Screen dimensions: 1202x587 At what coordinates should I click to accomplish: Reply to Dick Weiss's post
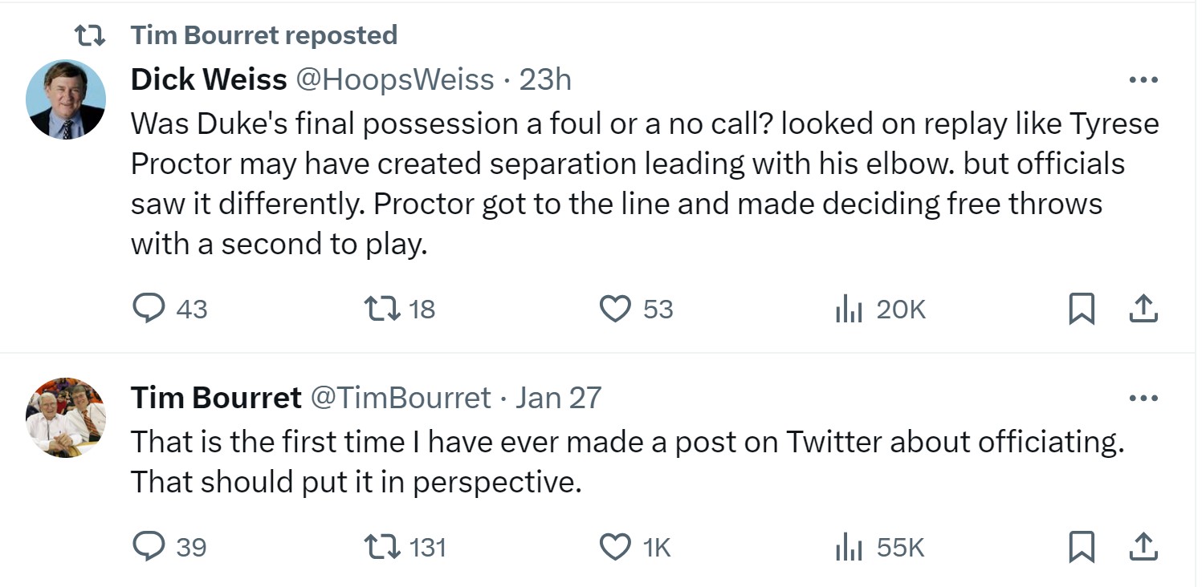[x=148, y=310]
